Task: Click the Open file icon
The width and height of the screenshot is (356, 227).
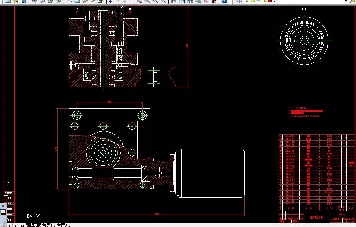Action: pos(16,1)
